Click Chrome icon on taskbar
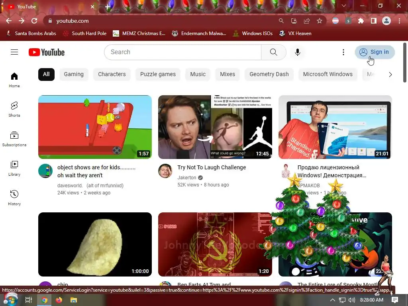Image resolution: width=408 pixels, height=306 pixels. (45, 300)
